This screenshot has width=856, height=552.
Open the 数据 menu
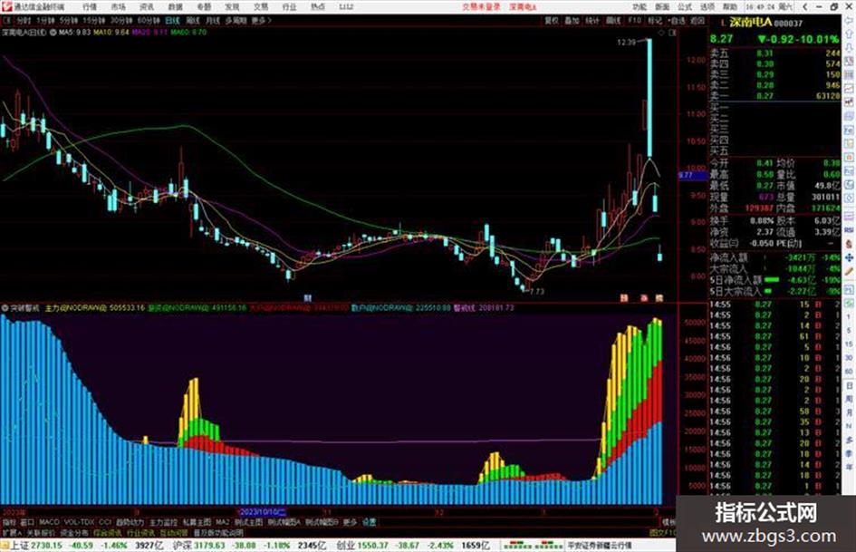click(175, 6)
